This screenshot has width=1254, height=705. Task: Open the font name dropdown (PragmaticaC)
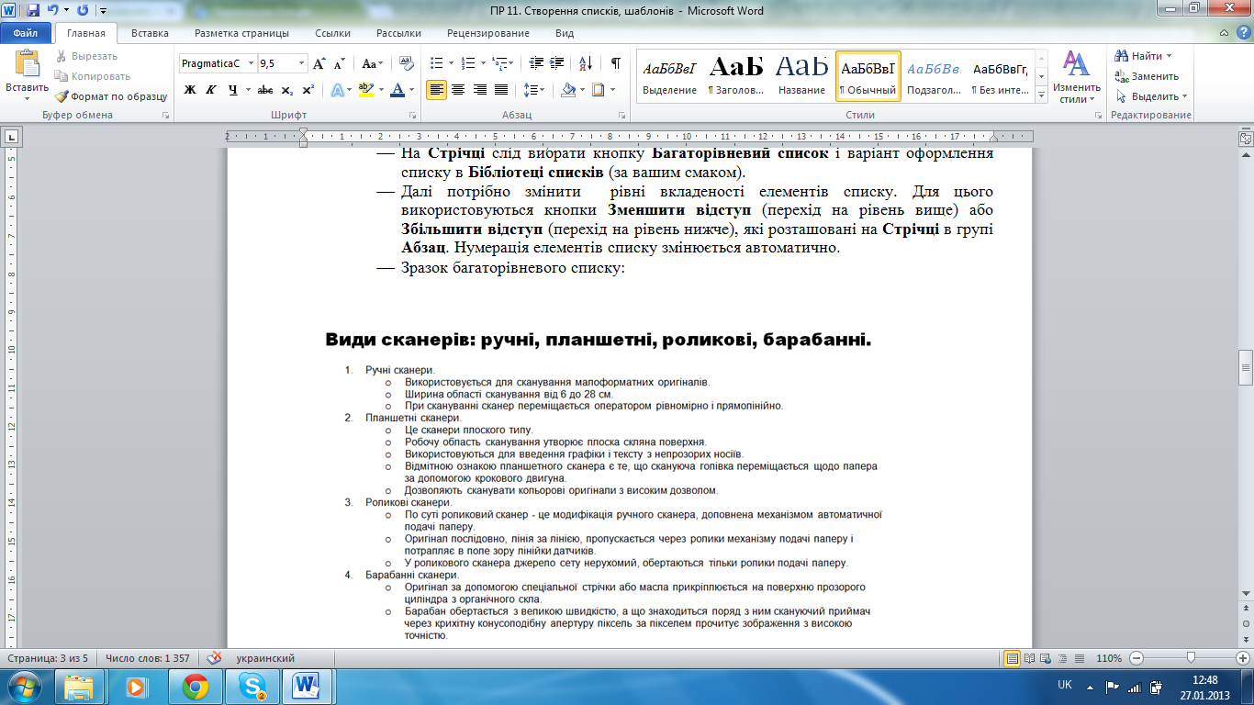click(x=250, y=63)
